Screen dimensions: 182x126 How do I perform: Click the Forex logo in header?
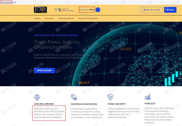pos(40,10)
